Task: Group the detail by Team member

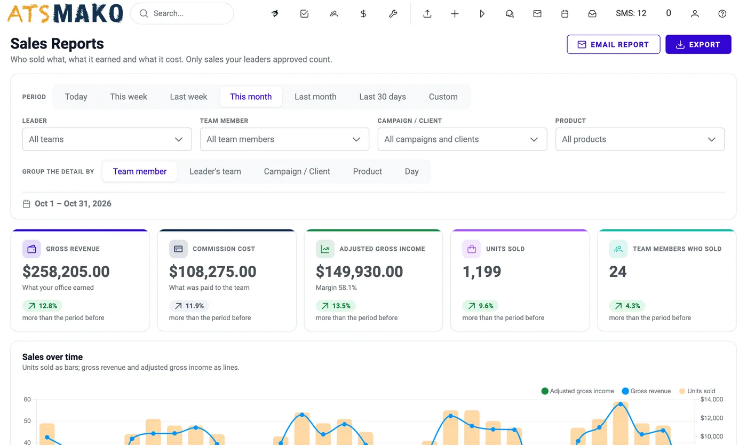Action: tap(140, 171)
